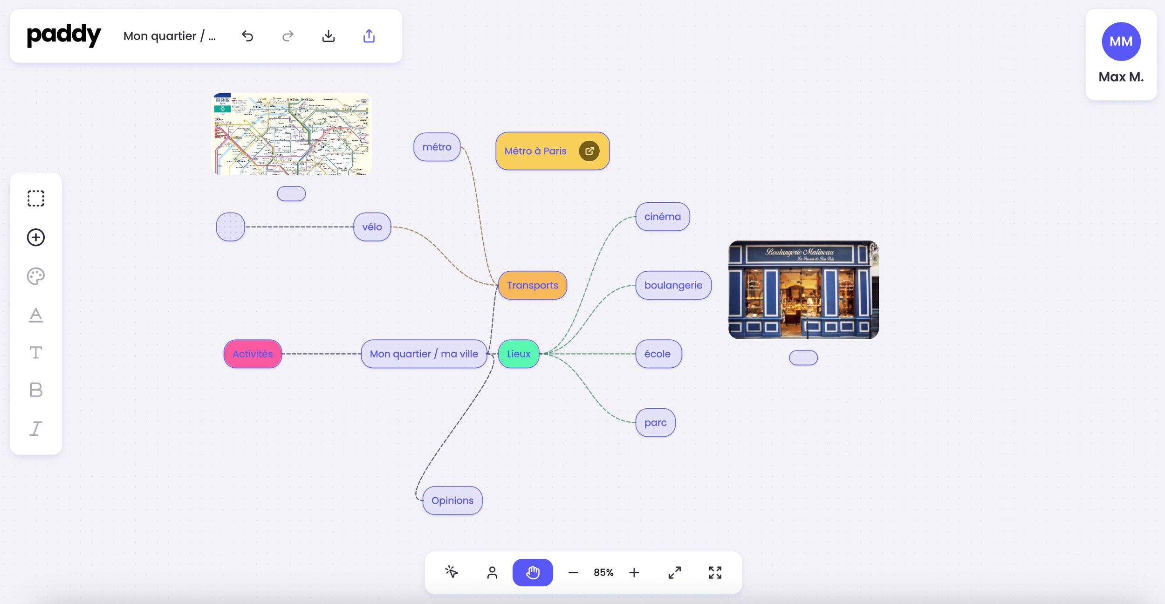Click the fit-to-screen icon
The image size is (1165, 604).
click(x=715, y=572)
